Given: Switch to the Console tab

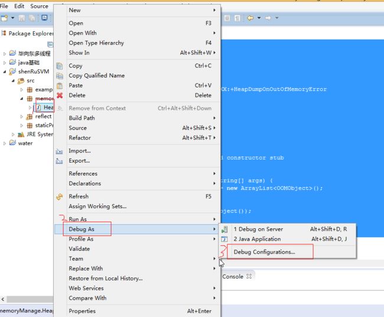Looking at the screenshot, I should (x=233, y=277).
